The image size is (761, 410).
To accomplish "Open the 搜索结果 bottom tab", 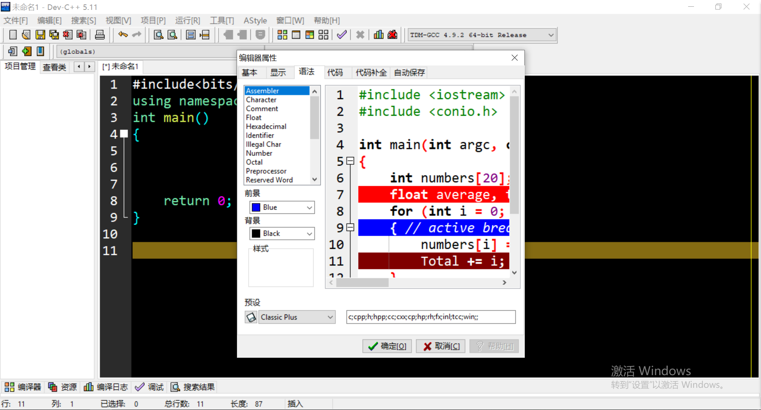I will coord(193,387).
